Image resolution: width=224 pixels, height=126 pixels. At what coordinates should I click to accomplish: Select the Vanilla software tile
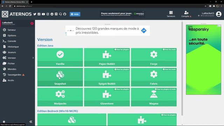click(x=60, y=57)
